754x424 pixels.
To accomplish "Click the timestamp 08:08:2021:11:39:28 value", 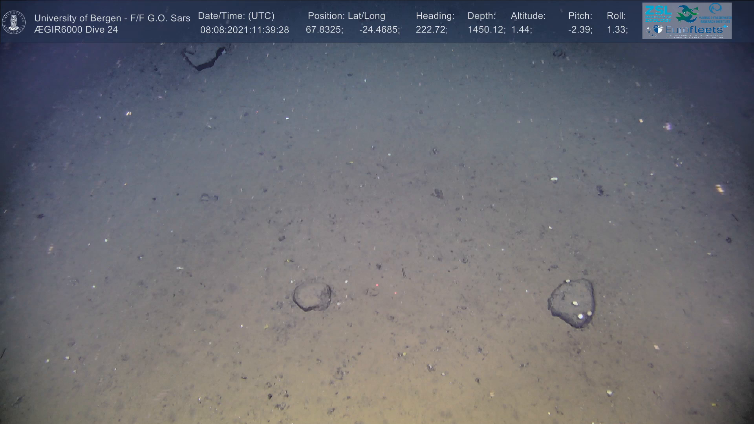I will click(x=244, y=30).
